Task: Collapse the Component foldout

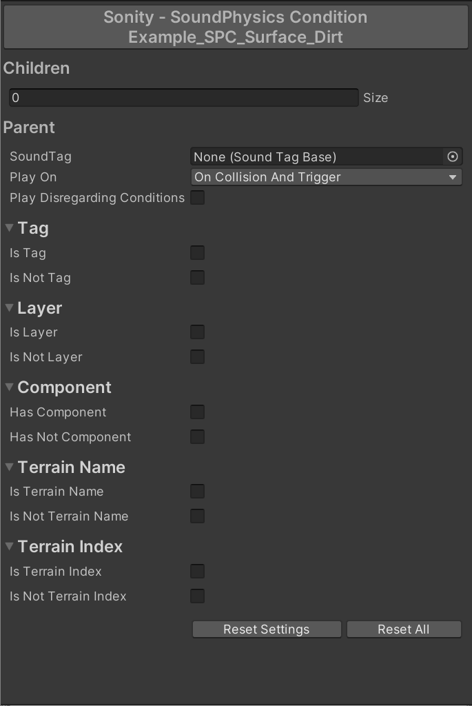Action: 10,387
